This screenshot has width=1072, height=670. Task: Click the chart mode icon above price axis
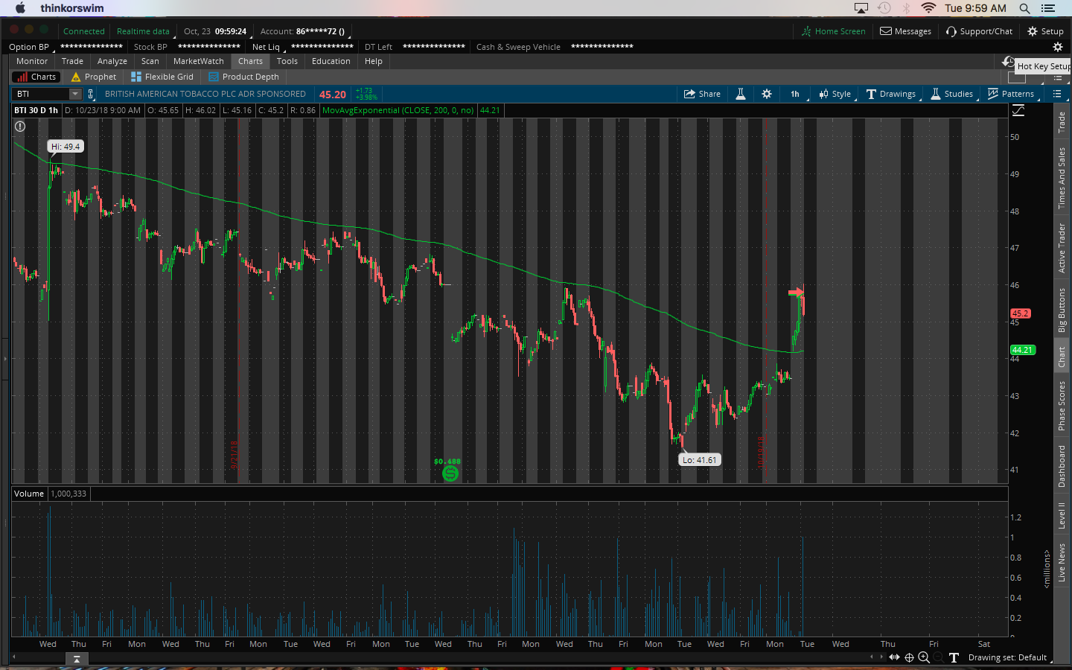[1018, 110]
